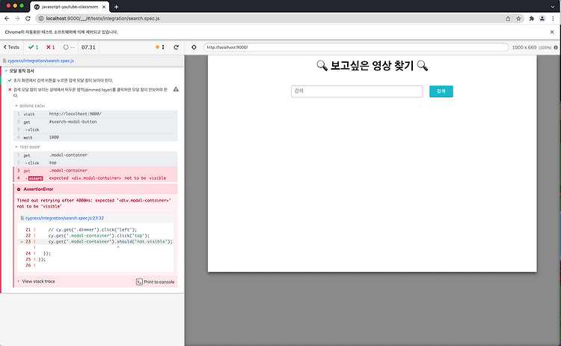Click the passed tests count checkmark

[x=33, y=47]
